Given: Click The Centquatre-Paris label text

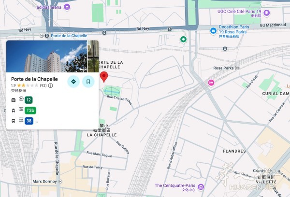Looking at the screenshot, I should [x=175, y=185].
